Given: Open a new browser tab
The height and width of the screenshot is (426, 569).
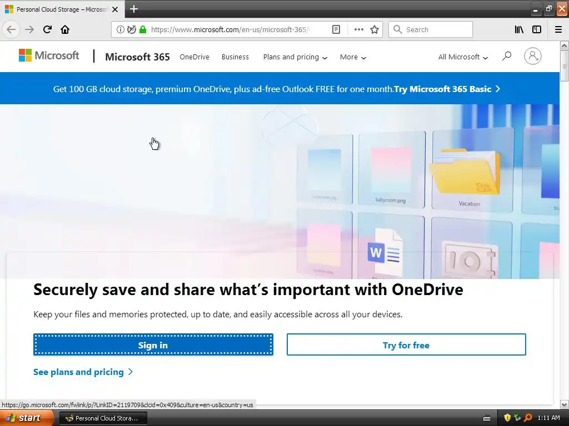Looking at the screenshot, I should pyautogui.click(x=133, y=9).
